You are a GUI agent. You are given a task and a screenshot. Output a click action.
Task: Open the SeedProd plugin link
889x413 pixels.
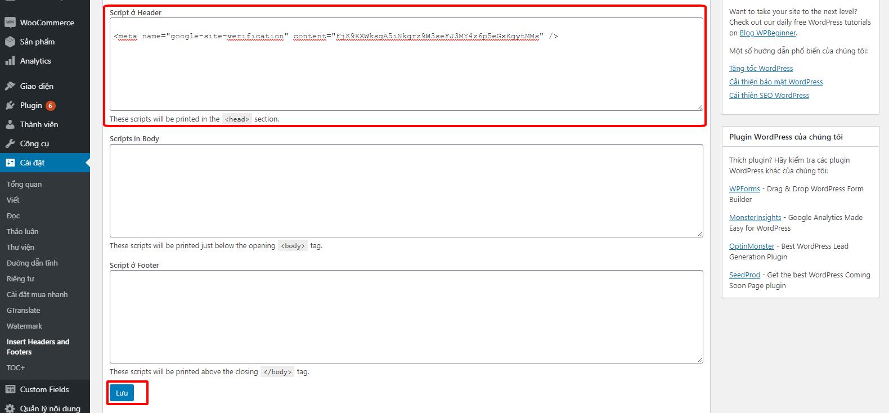click(x=744, y=275)
